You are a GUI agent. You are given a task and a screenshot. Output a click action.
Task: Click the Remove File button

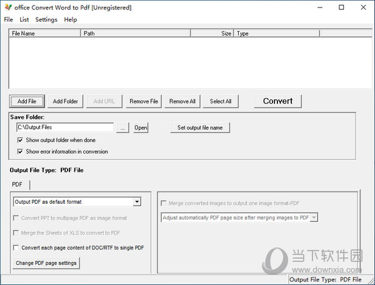pyautogui.click(x=144, y=101)
